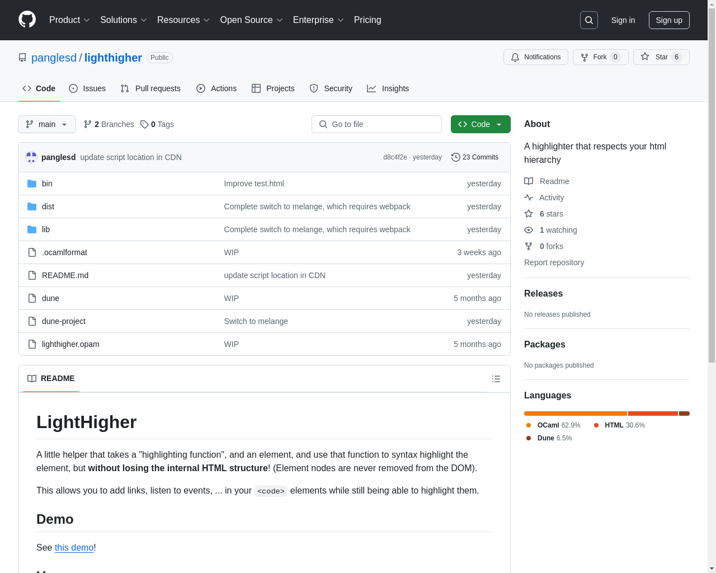Image resolution: width=716 pixels, height=573 pixels.
Task: Click the book icon next to Readme
Action: click(x=529, y=181)
